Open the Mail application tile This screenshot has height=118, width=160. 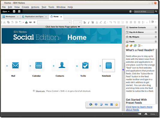tap(15, 65)
